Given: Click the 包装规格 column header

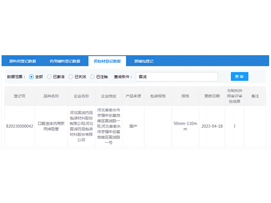Looking at the screenshot, I should pyautogui.click(x=158, y=96).
